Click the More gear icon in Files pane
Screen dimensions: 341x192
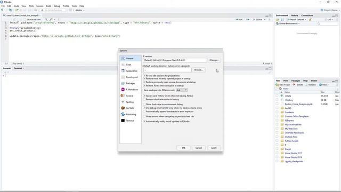click(320, 85)
